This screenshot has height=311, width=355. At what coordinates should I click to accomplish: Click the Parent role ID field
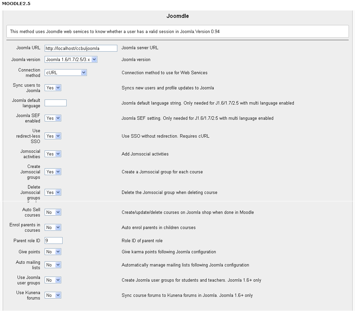(53, 241)
